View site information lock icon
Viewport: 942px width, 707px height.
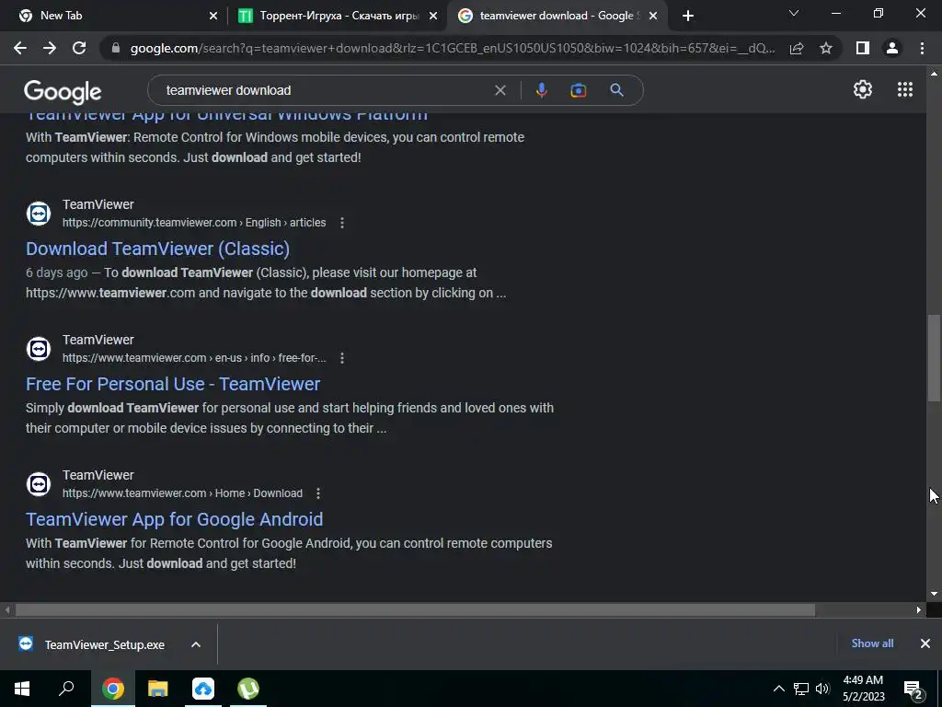116,48
